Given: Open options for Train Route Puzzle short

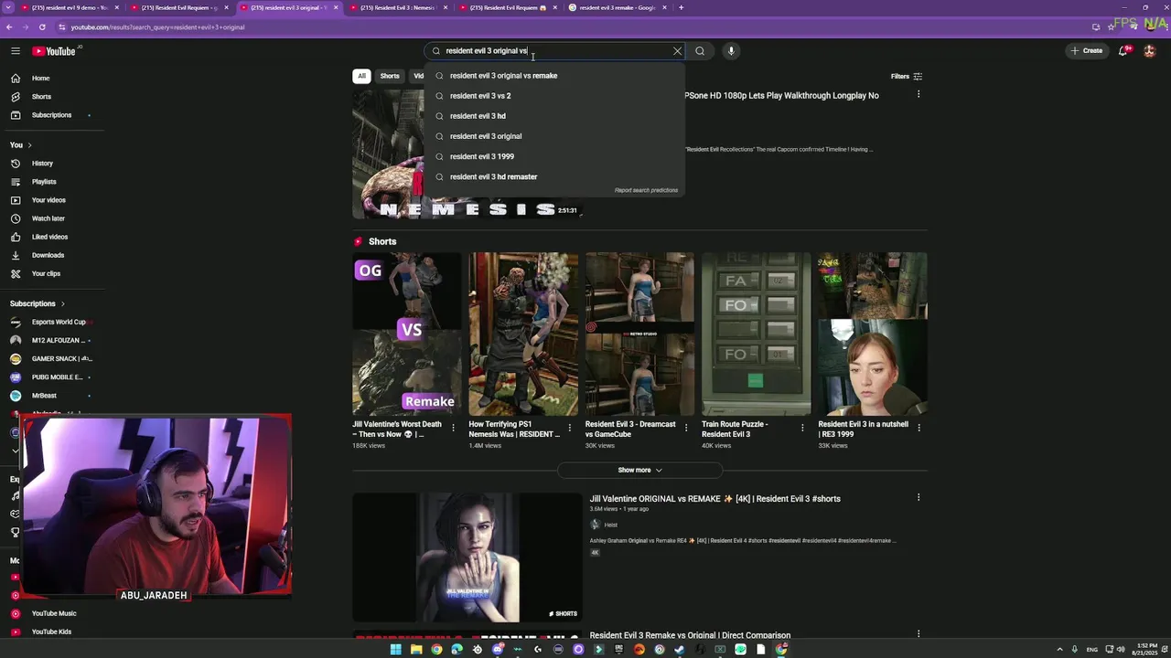Looking at the screenshot, I should click(x=802, y=428).
